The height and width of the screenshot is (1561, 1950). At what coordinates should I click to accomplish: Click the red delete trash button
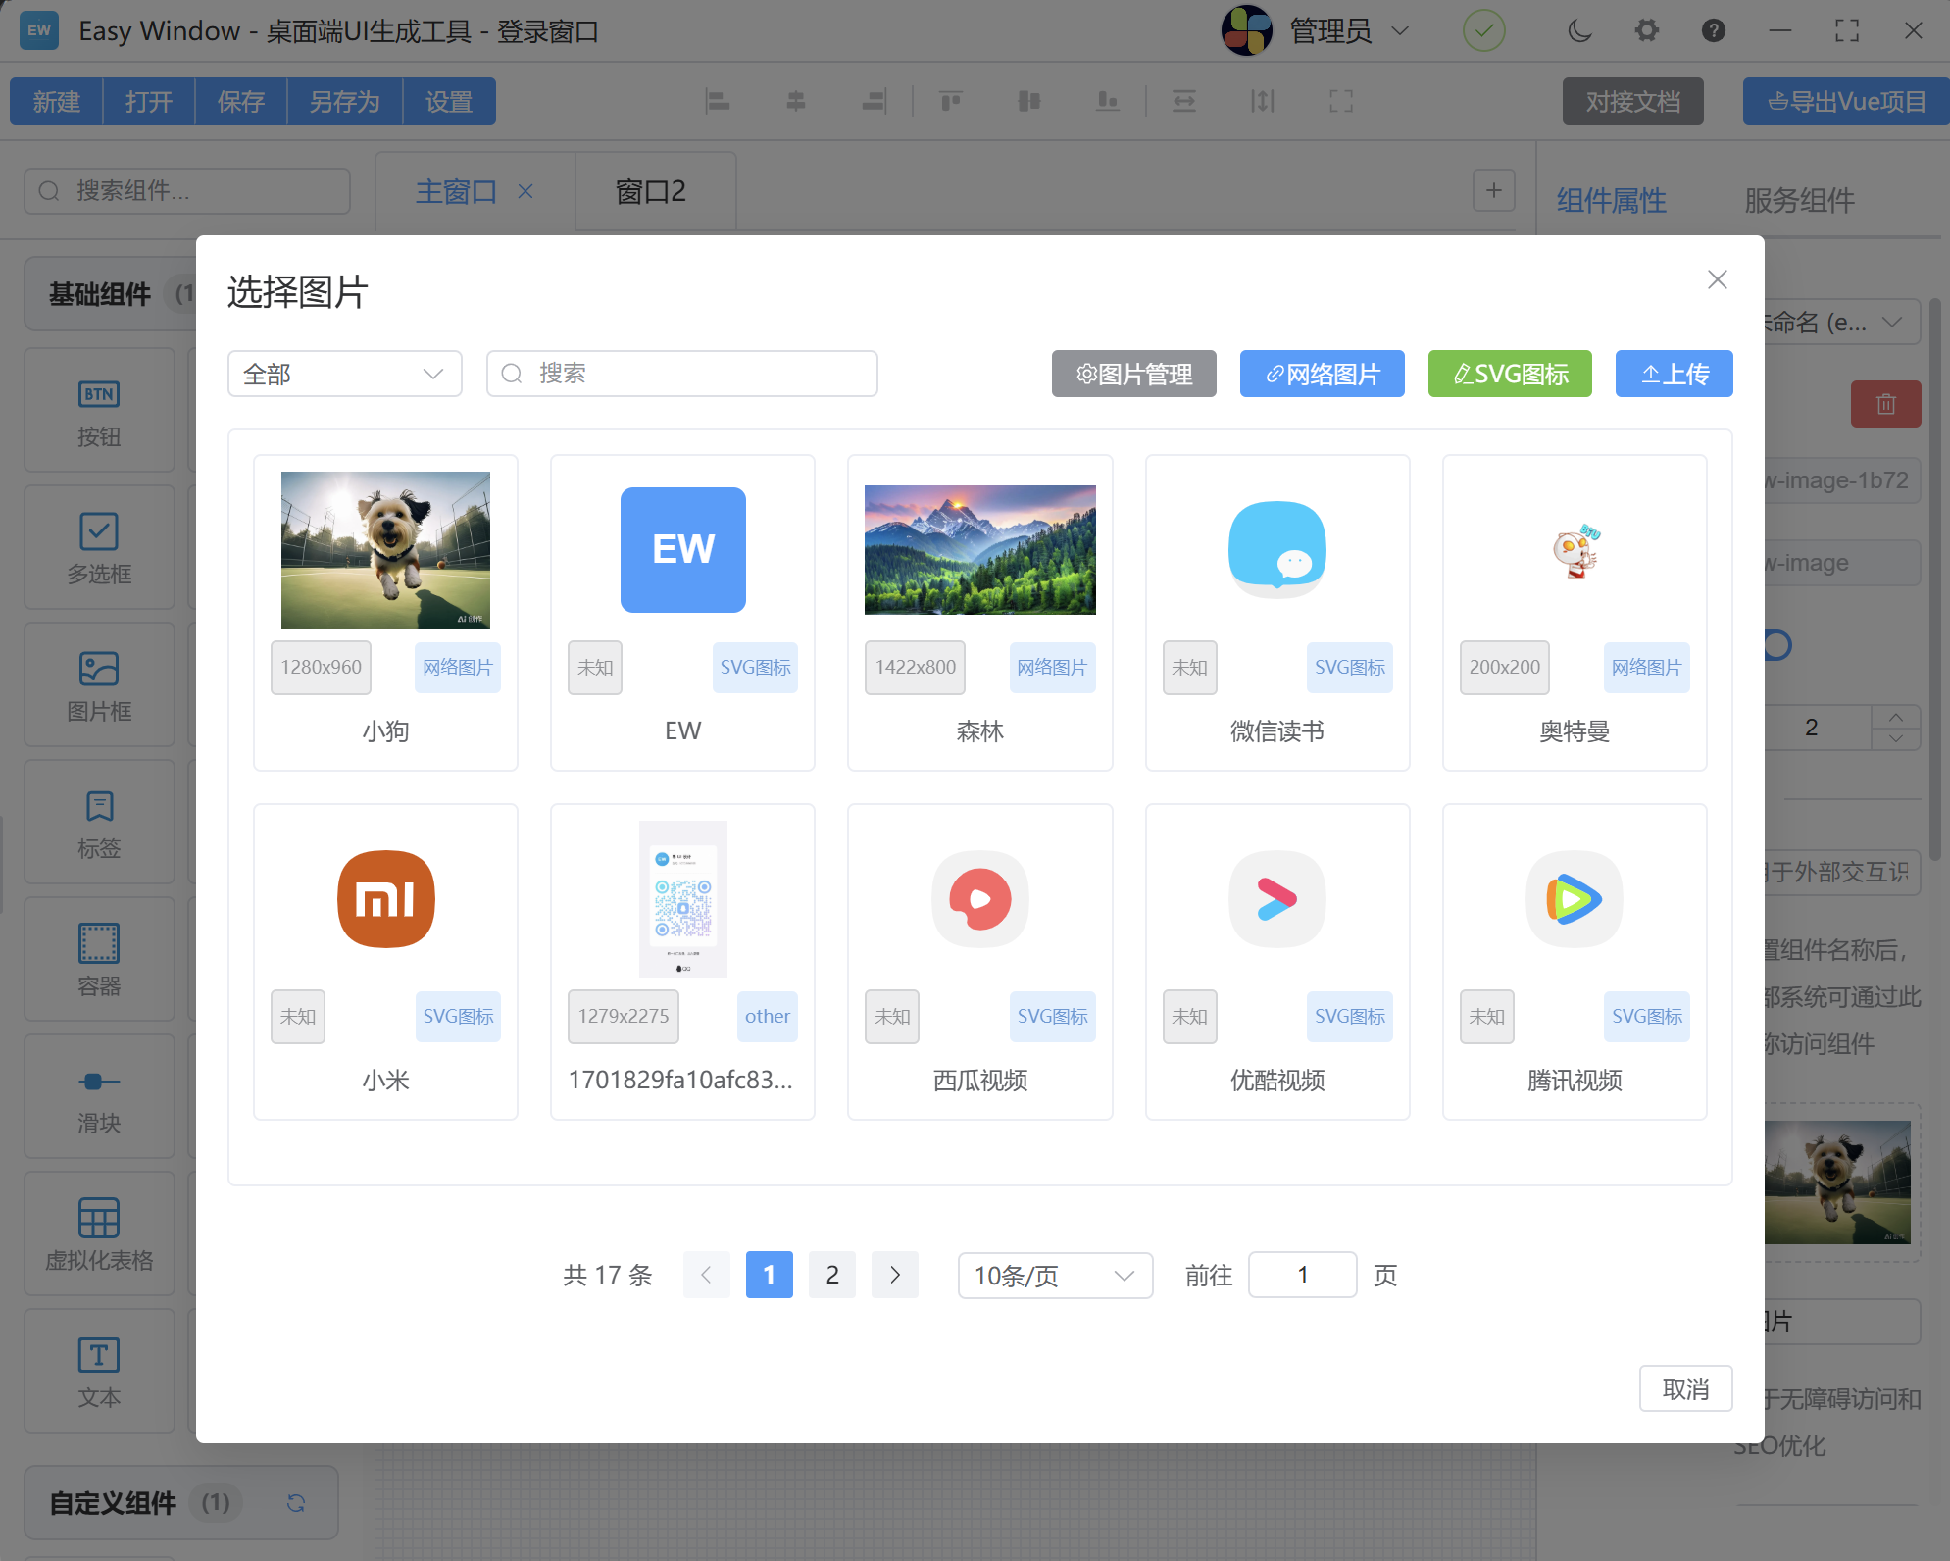point(1885,404)
